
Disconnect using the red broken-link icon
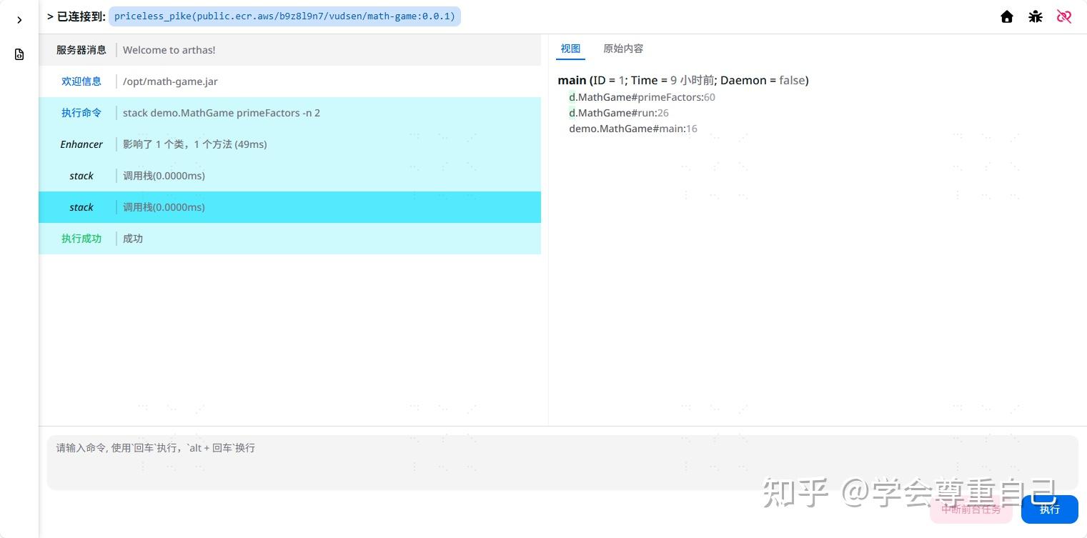(x=1064, y=16)
